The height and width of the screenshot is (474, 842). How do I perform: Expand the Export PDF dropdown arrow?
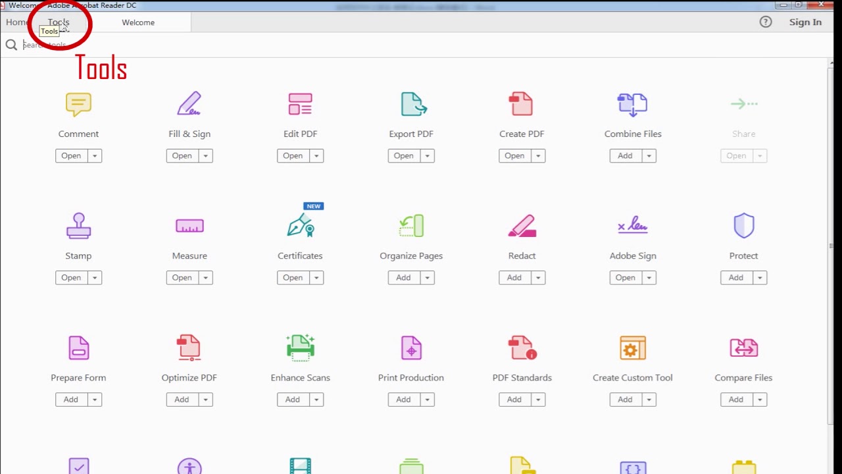tap(428, 156)
